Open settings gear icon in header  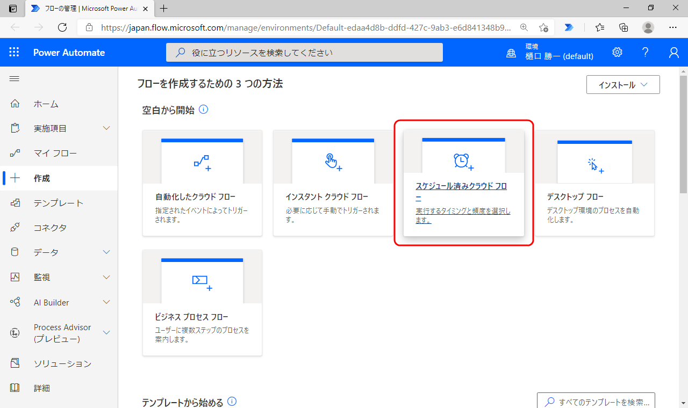click(x=617, y=52)
